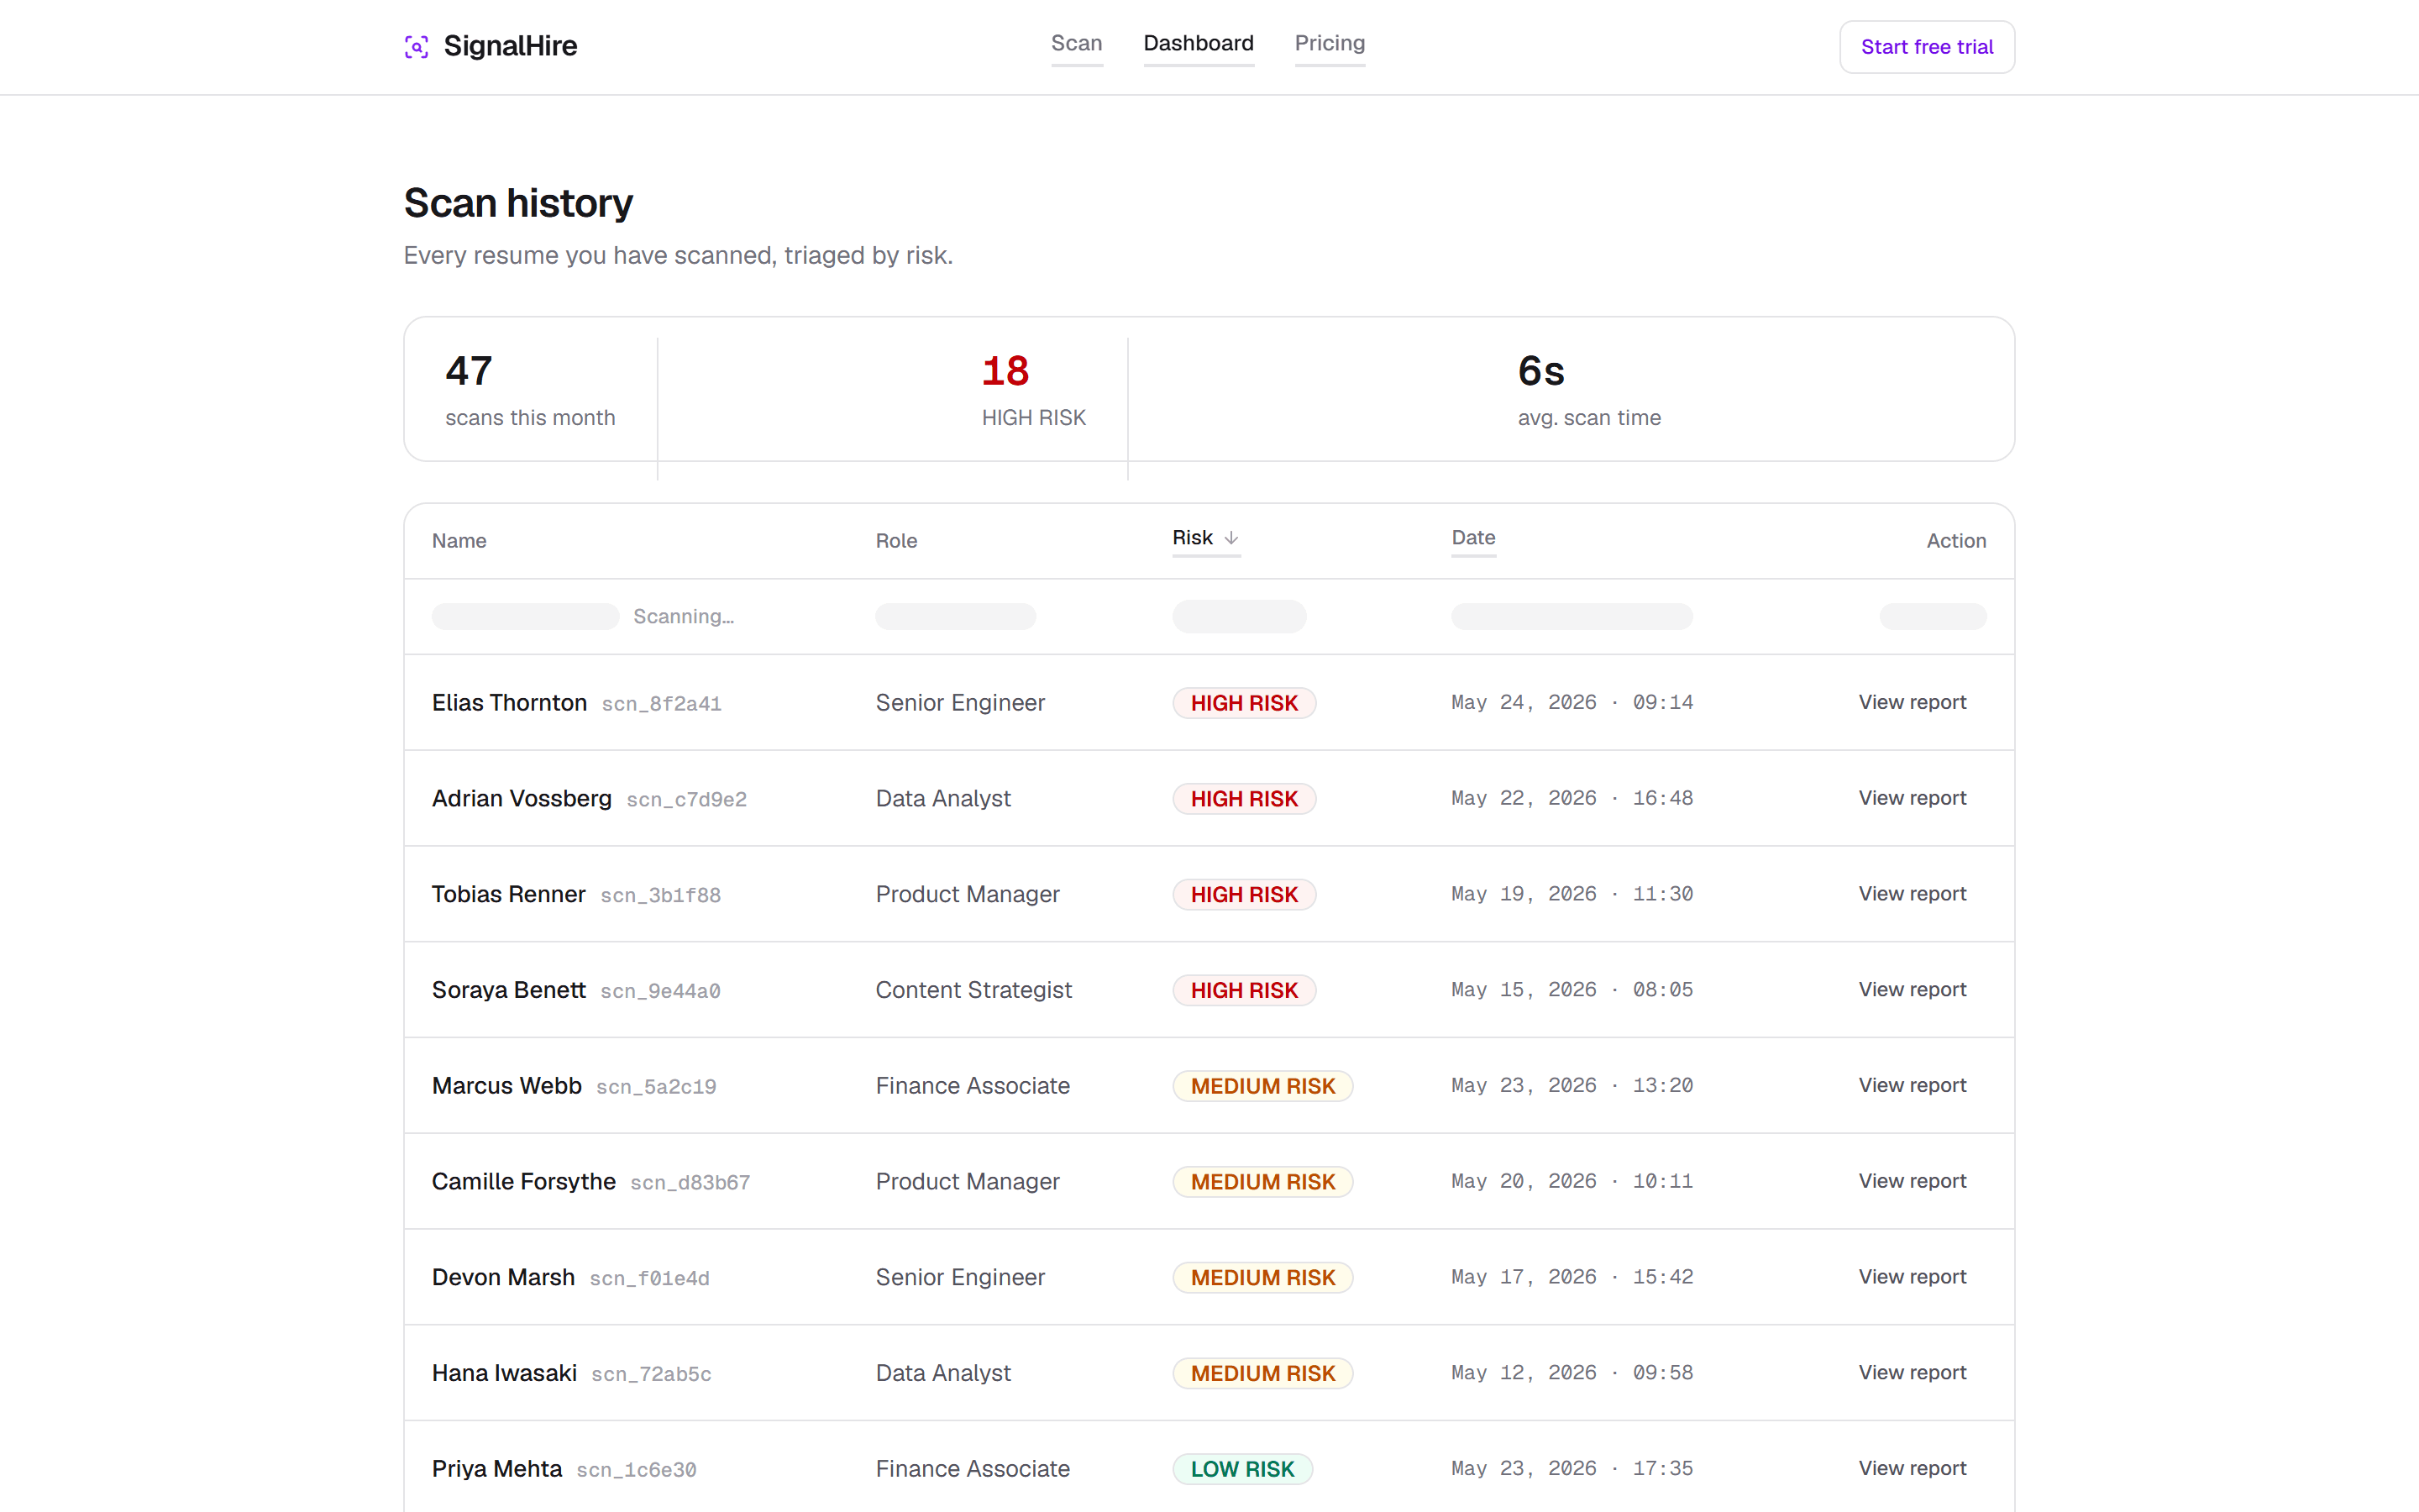The image size is (2419, 1512).
Task: View report for Camille Forsythe
Action: 1913,1181
